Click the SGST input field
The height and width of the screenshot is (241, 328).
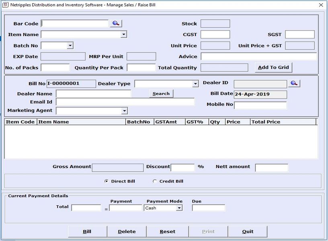[x=300, y=34]
